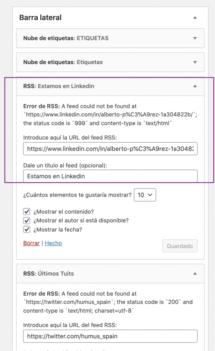This screenshot has width=215, height=351.
Task: Click the Borrar link to delete widget
Action: (x=31, y=243)
